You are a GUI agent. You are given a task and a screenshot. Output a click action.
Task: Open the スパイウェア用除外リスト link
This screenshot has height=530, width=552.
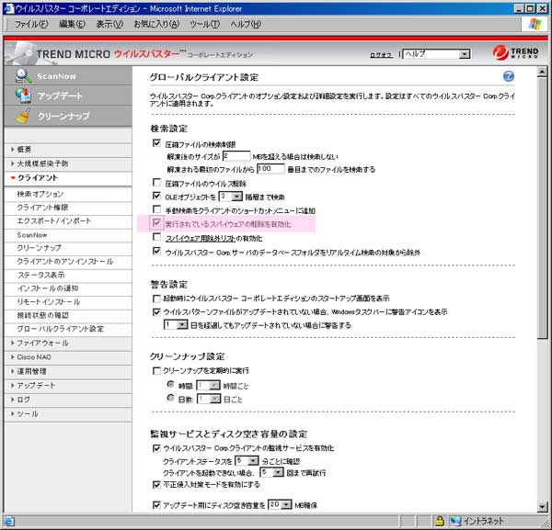click(201, 238)
